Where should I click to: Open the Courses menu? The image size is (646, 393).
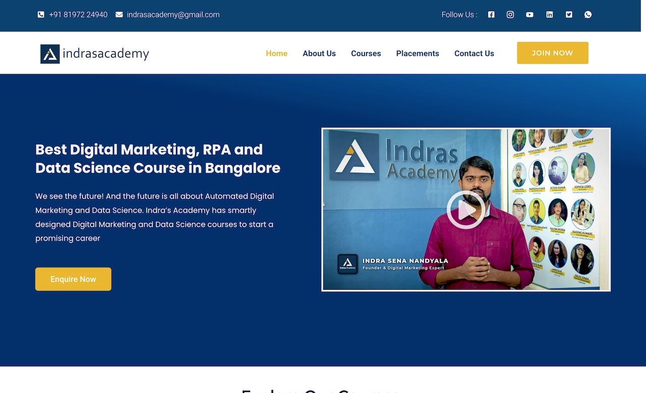[366, 53]
